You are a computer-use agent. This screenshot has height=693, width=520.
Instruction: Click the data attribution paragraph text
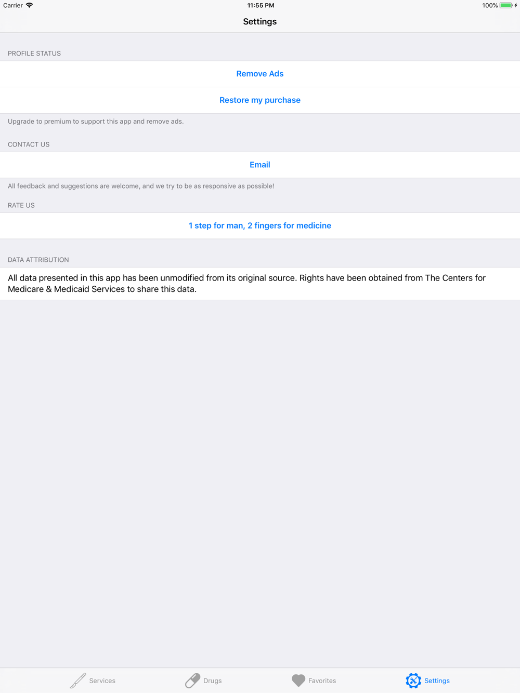pyautogui.click(x=247, y=284)
